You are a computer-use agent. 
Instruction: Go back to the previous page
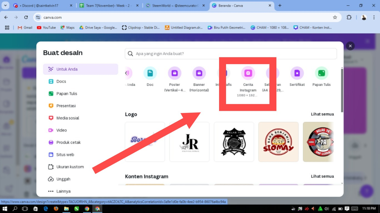coord(6,17)
